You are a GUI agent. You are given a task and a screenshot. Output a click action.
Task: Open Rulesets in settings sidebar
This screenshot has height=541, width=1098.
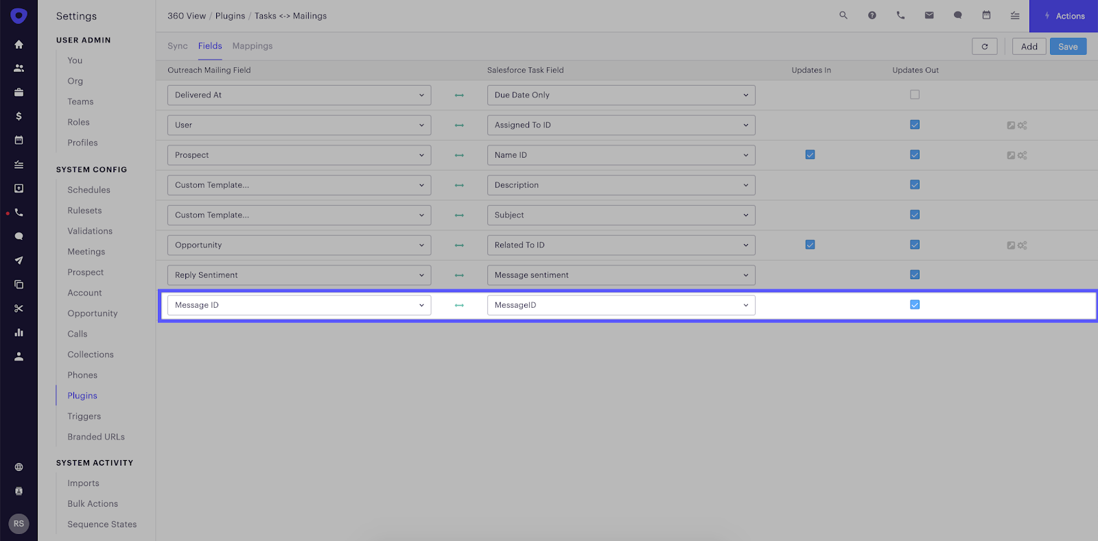pos(84,211)
